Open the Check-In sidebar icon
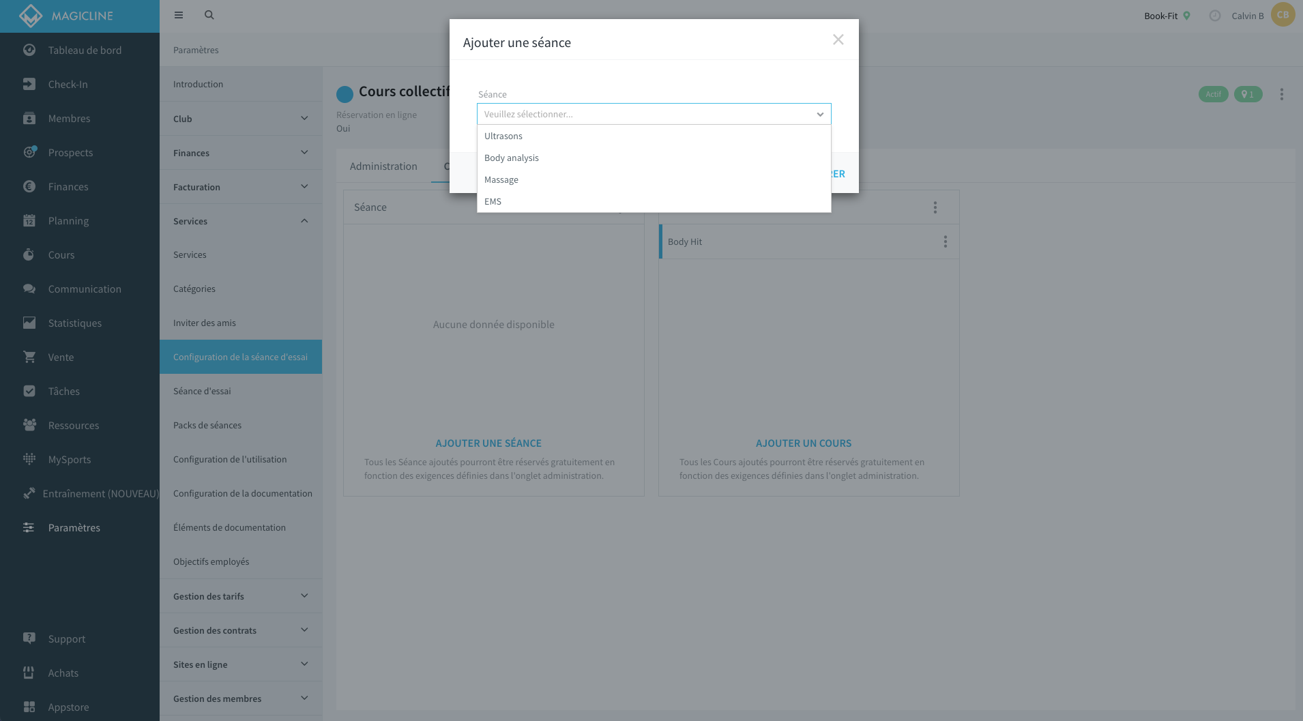1303x721 pixels. [29, 84]
